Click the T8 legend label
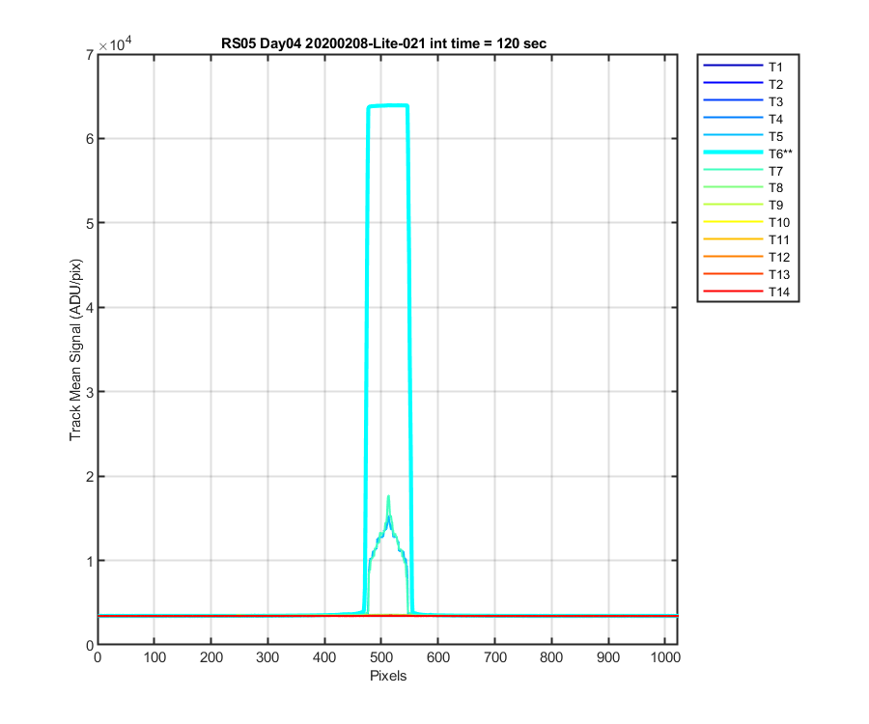This screenshot has width=869, height=724. coord(775,188)
